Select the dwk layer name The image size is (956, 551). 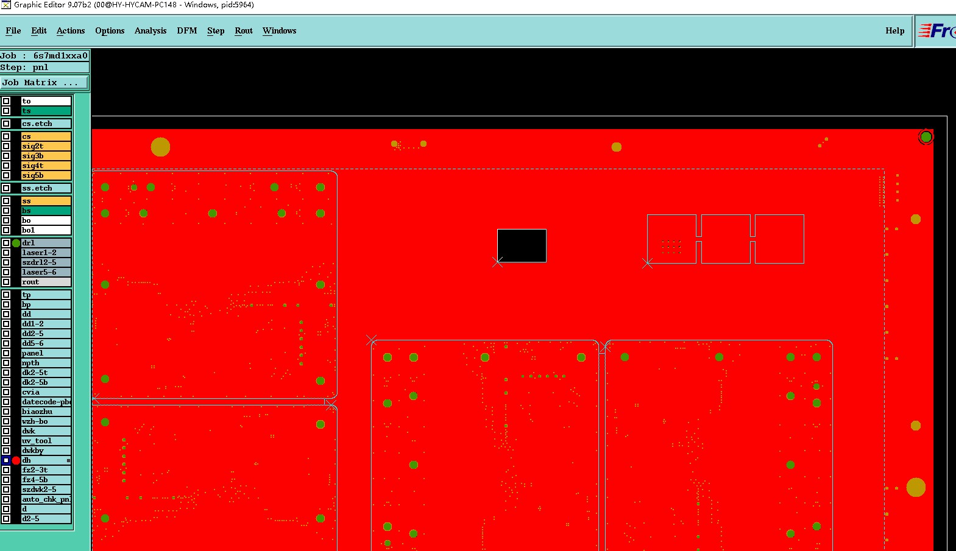[46, 431]
